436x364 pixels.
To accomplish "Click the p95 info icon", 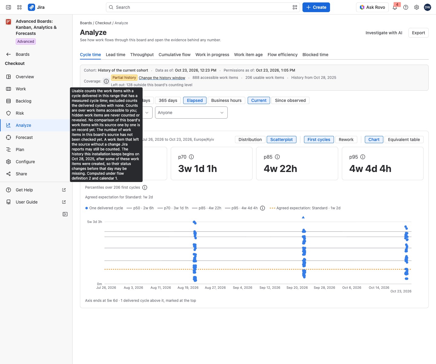I will click(363, 157).
